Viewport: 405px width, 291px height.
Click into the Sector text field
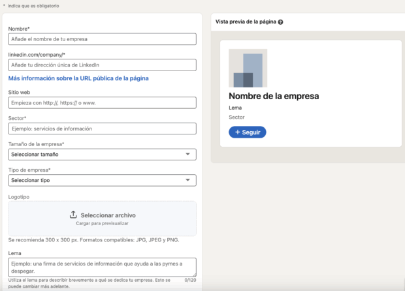(x=102, y=129)
